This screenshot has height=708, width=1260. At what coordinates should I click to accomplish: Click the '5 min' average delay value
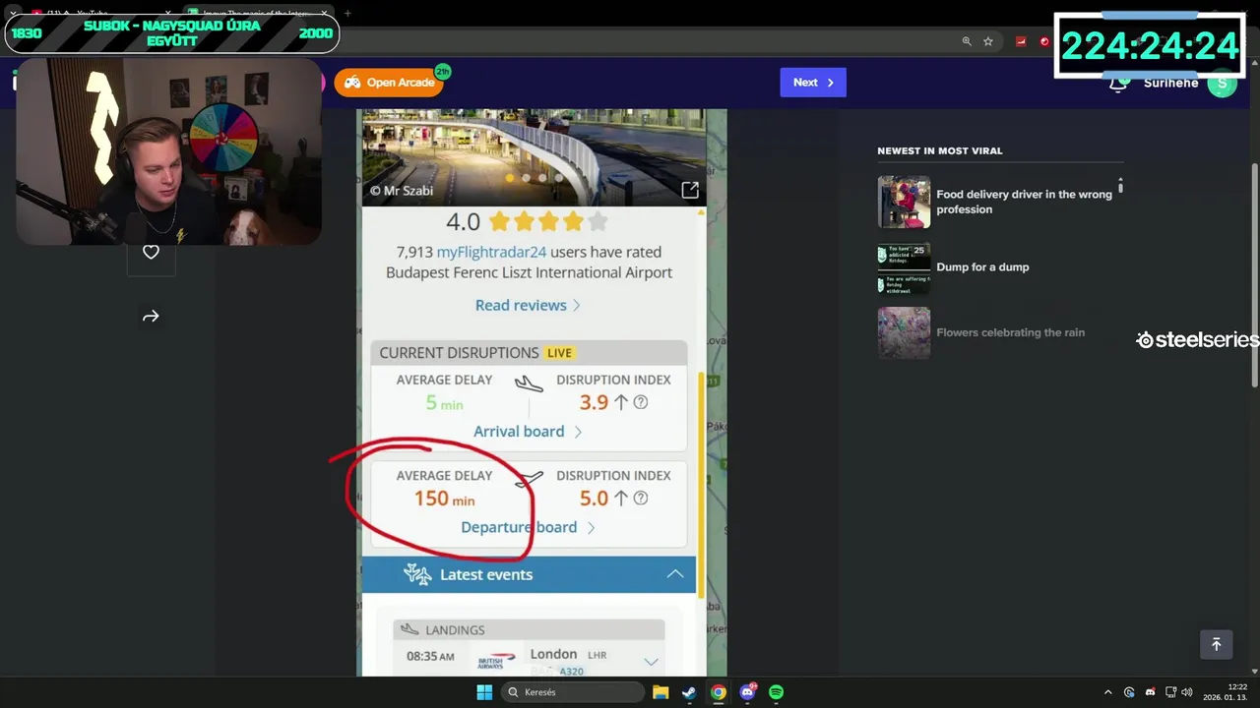coord(444,403)
